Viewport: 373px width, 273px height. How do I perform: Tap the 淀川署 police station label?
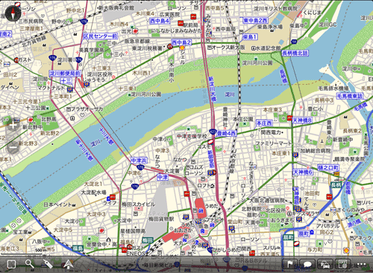(x=65, y=60)
